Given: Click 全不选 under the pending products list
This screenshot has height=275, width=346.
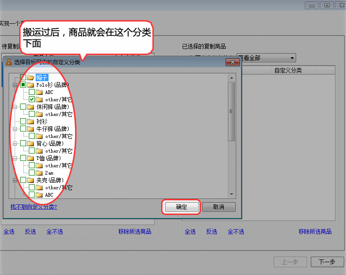Looking at the screenshot, I should click(55, 231).
